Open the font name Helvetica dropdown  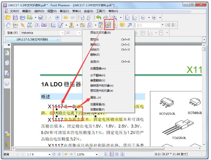(x=62, y=33)
